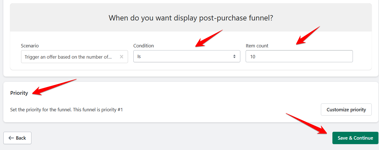379x150 pixels.
Task: Click the 'This funnel is priority #1' text
Action: click(98, 110)
